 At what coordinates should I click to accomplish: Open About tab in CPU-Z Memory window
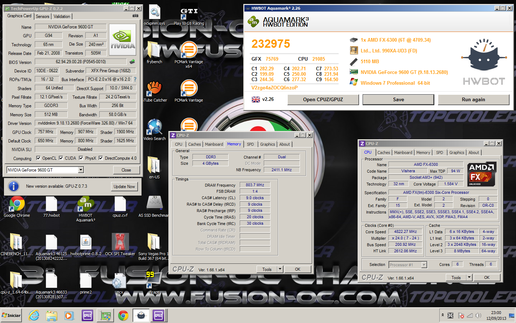pyautogui.click(x=285, y=144)
